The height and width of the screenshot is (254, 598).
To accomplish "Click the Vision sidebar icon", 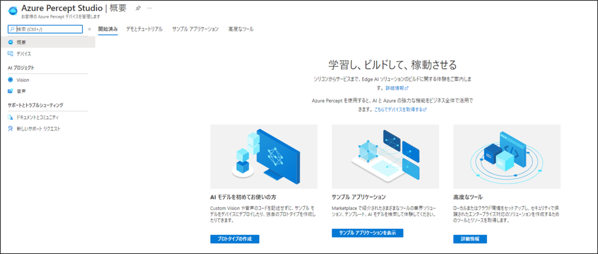I will coord(10,80).
